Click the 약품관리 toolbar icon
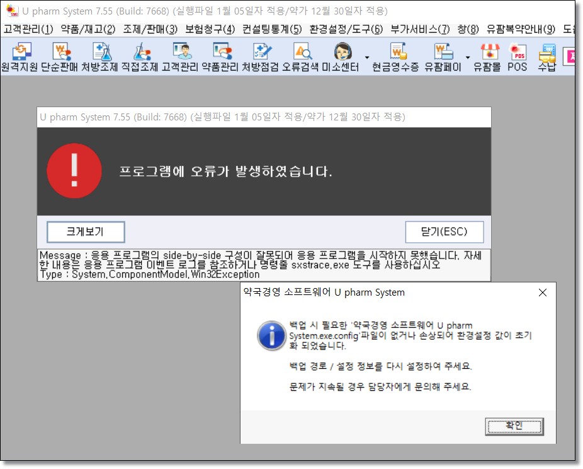The height and width of the screenshot is (469, 583). (x=221, y=56)
